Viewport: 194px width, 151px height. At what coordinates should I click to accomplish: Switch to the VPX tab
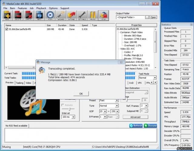pos(140,83)
